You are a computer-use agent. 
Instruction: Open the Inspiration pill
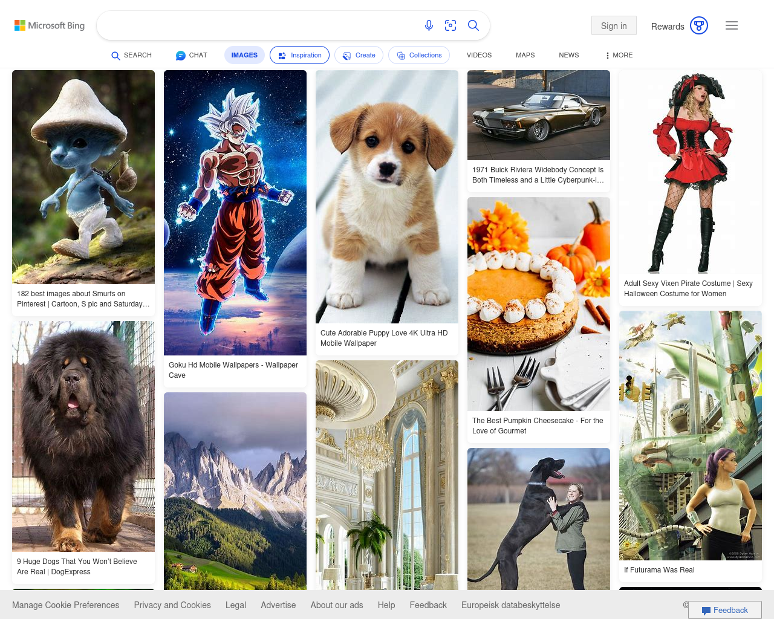click(299, 55)
